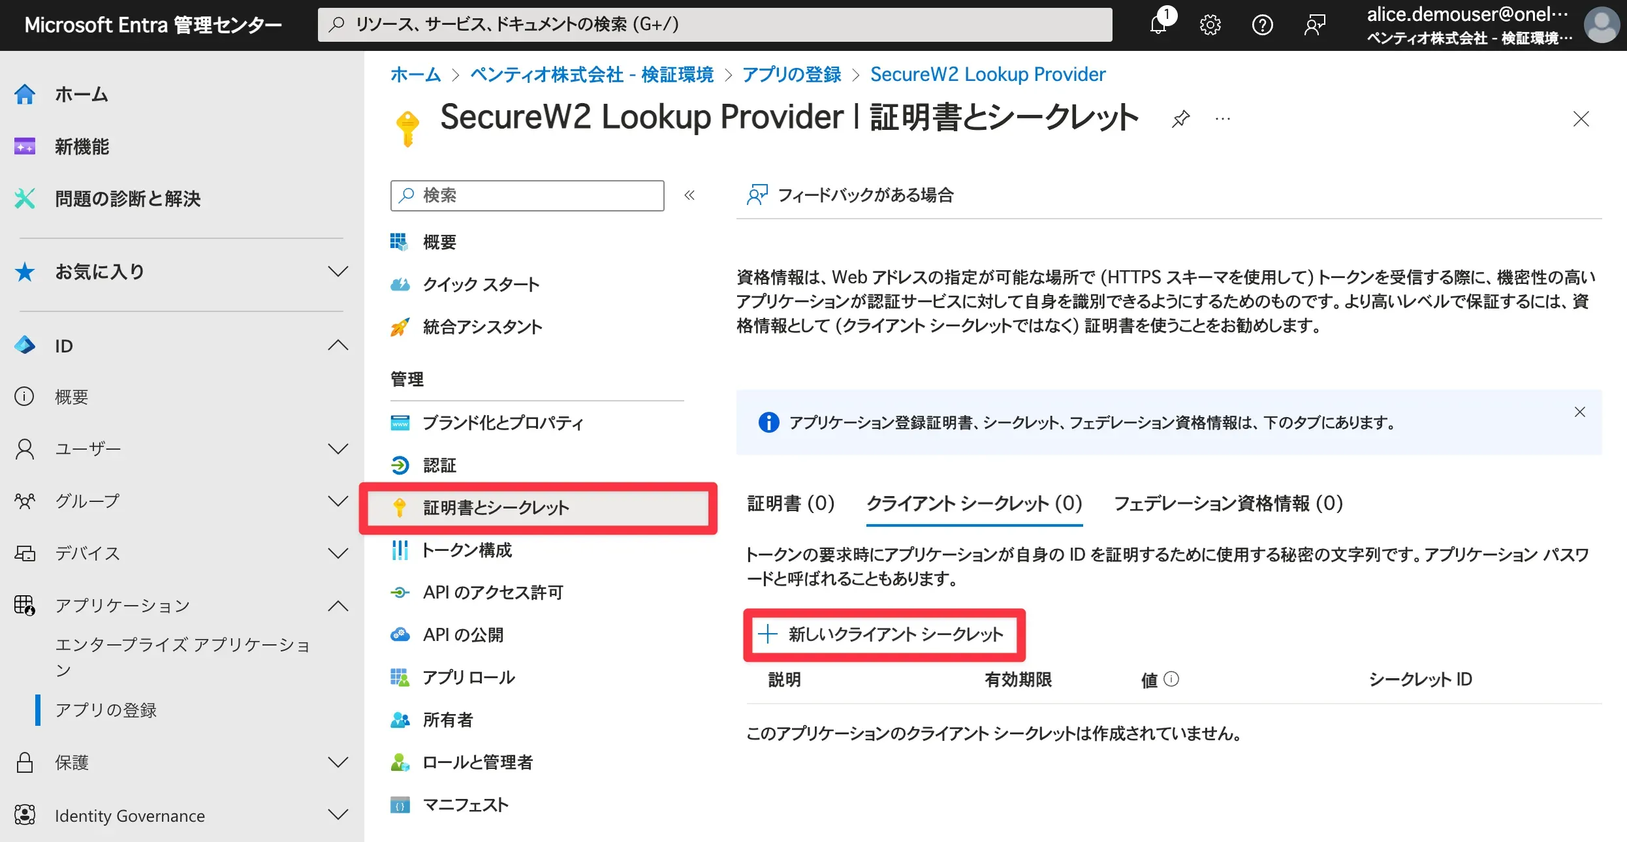Screen dimensions: 1627x842
Task: Click the help question mark icon
Action: pos(1262,25)
